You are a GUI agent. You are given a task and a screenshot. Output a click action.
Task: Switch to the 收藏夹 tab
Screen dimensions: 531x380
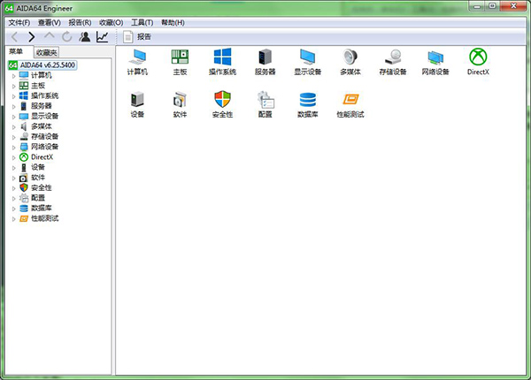47,52
